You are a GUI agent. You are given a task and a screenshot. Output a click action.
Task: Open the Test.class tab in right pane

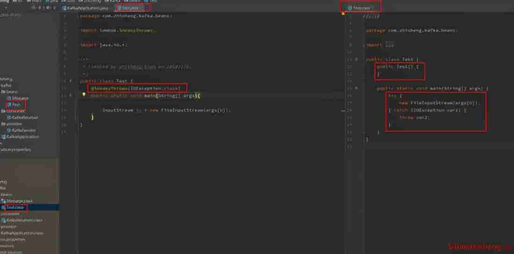pyautogui.click(x=359, y=8)
